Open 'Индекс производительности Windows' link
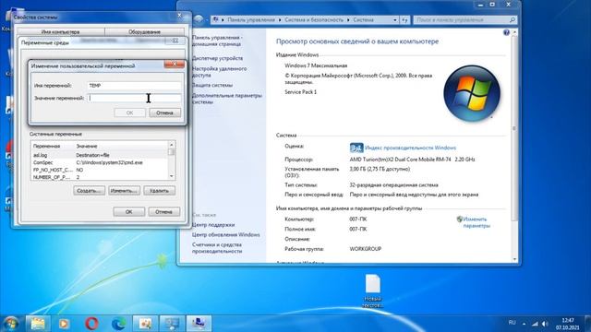 [x=410, y=148]
